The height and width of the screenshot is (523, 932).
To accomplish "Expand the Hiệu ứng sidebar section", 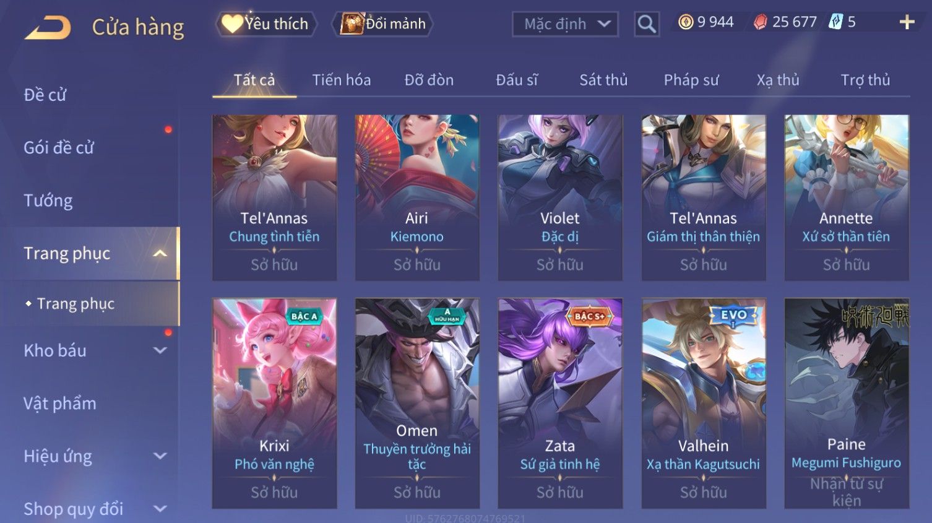I will pos(160,456).
